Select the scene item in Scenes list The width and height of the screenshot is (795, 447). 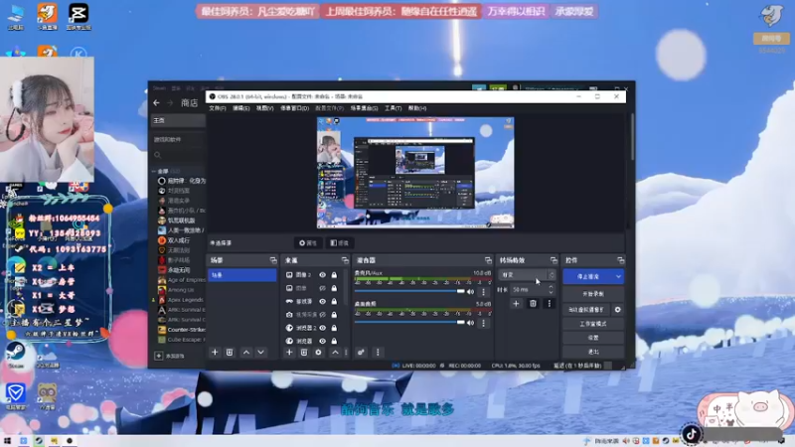click(x=241, y=275)
